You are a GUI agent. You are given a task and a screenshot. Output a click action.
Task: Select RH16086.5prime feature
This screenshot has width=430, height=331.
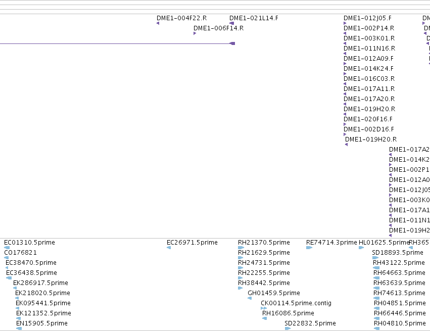pyautogui.click(x=288, y=313)
